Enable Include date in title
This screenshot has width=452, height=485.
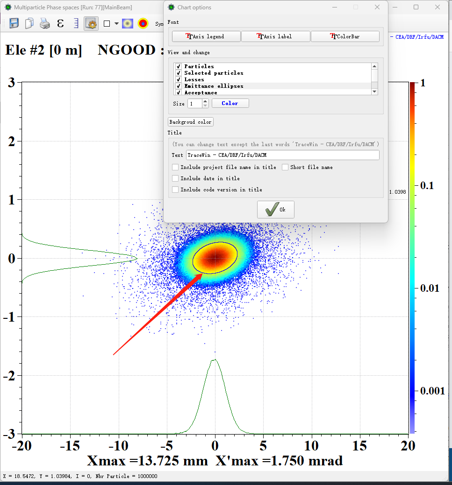(x=175, y=178)
